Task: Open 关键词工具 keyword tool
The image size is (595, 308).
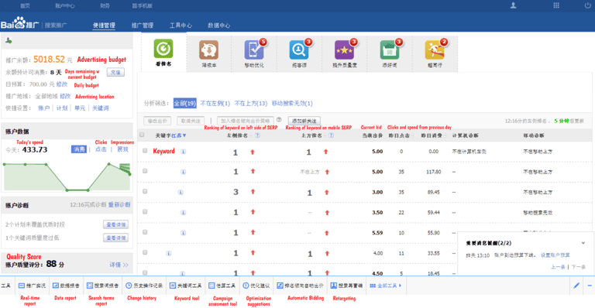Action: (186, 286)
